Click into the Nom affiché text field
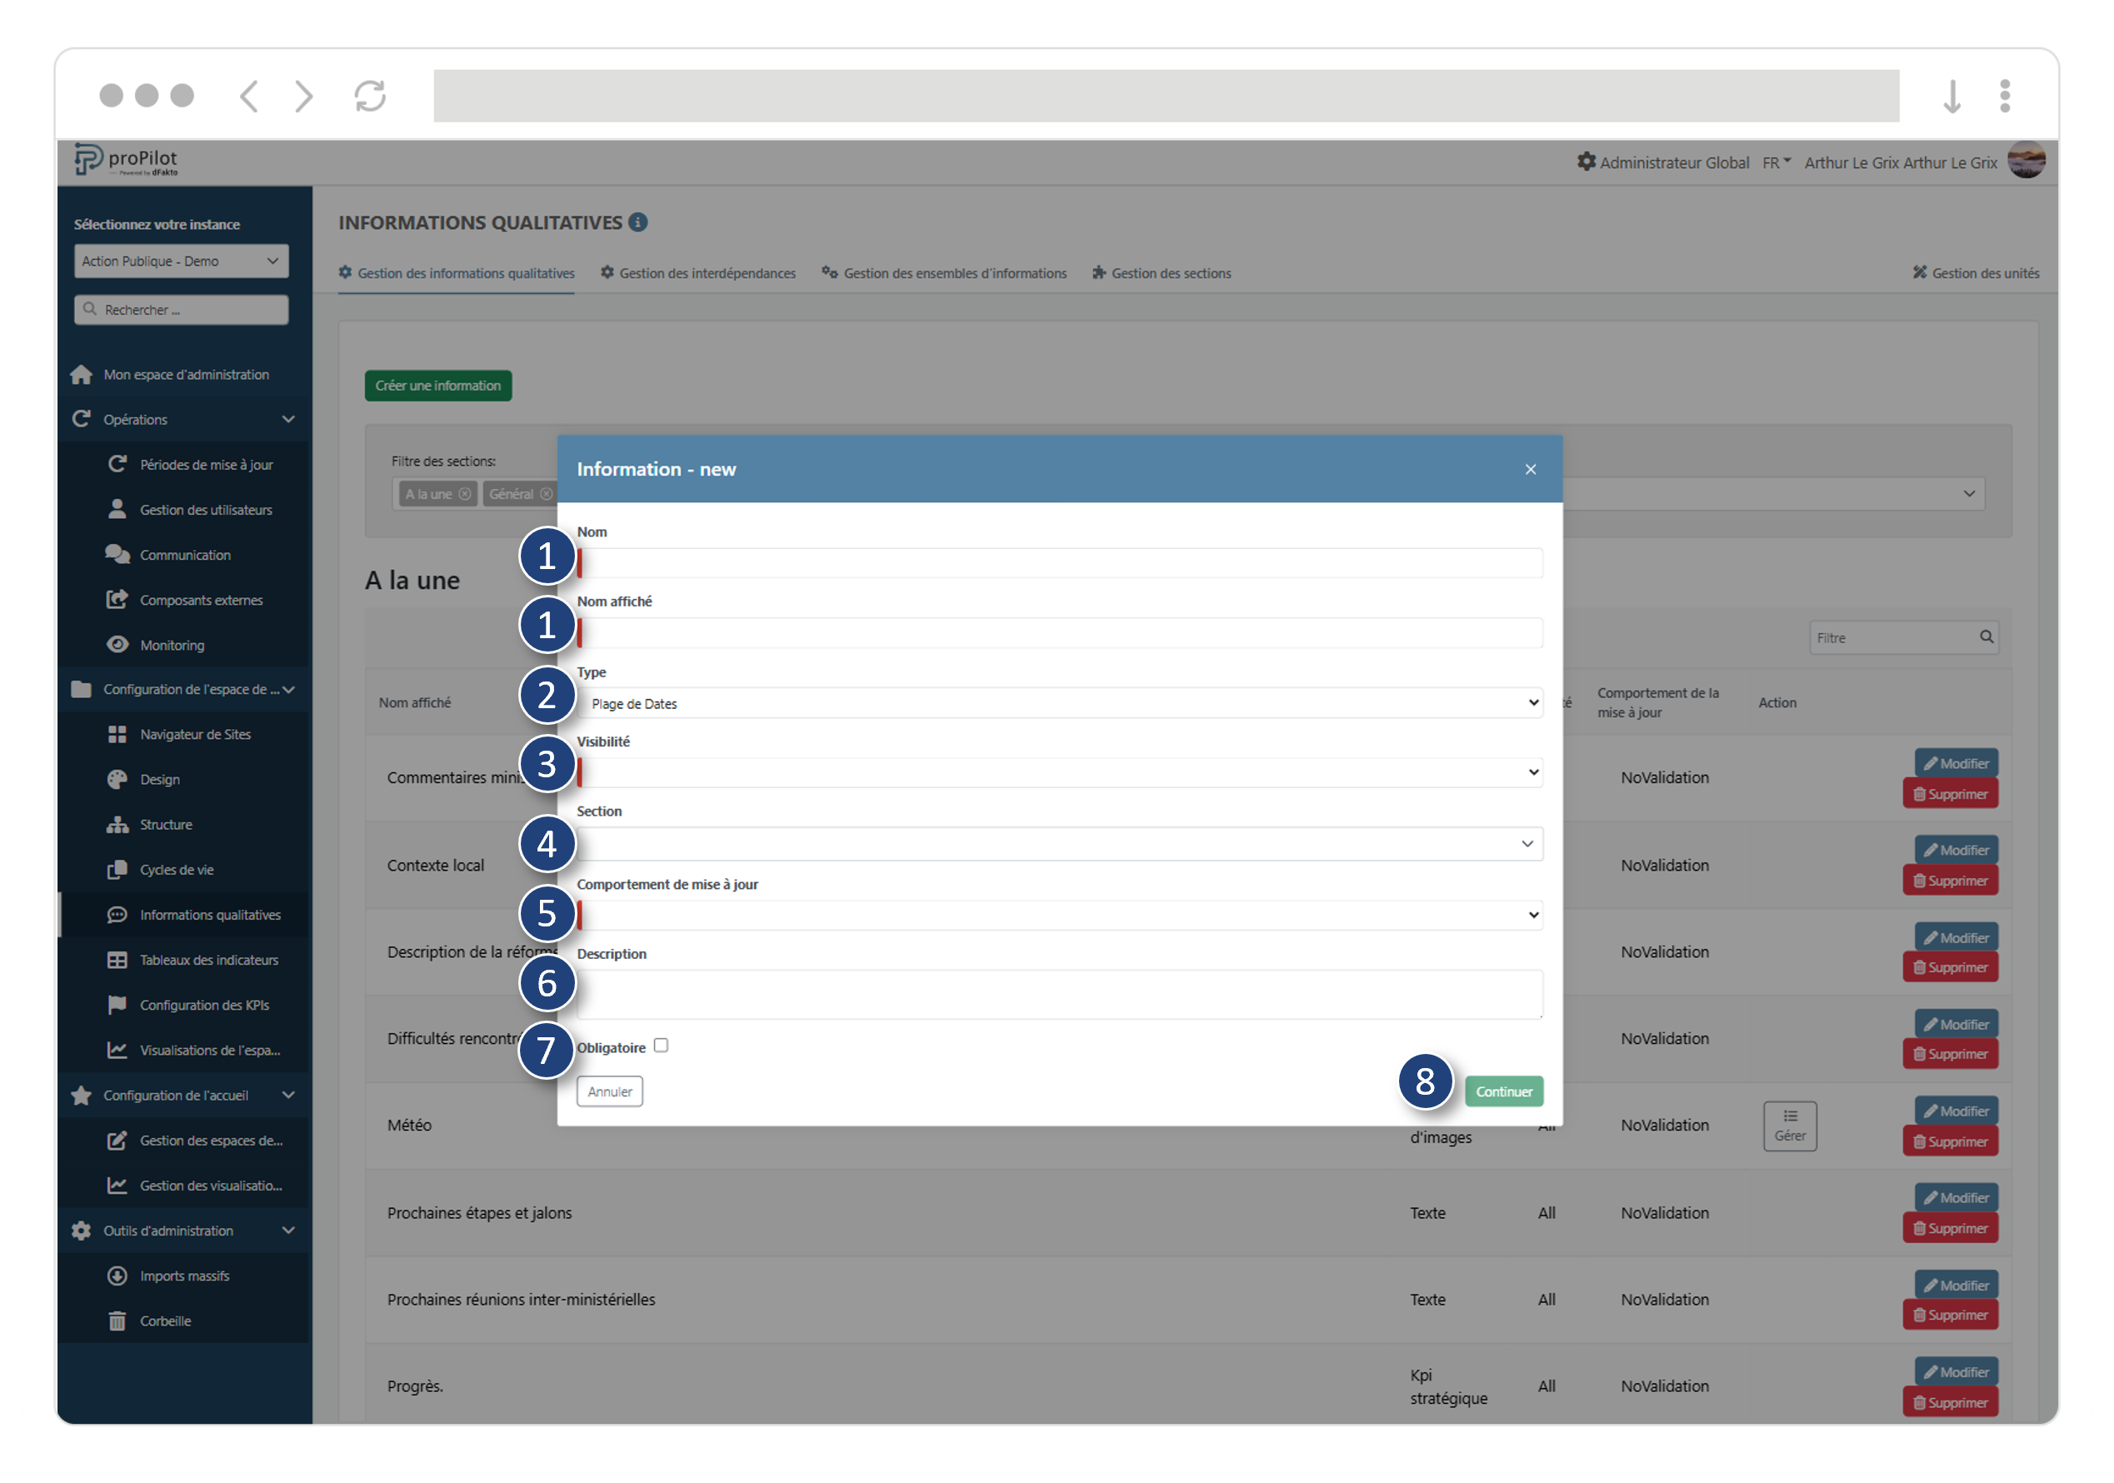 click(1059, 633)
